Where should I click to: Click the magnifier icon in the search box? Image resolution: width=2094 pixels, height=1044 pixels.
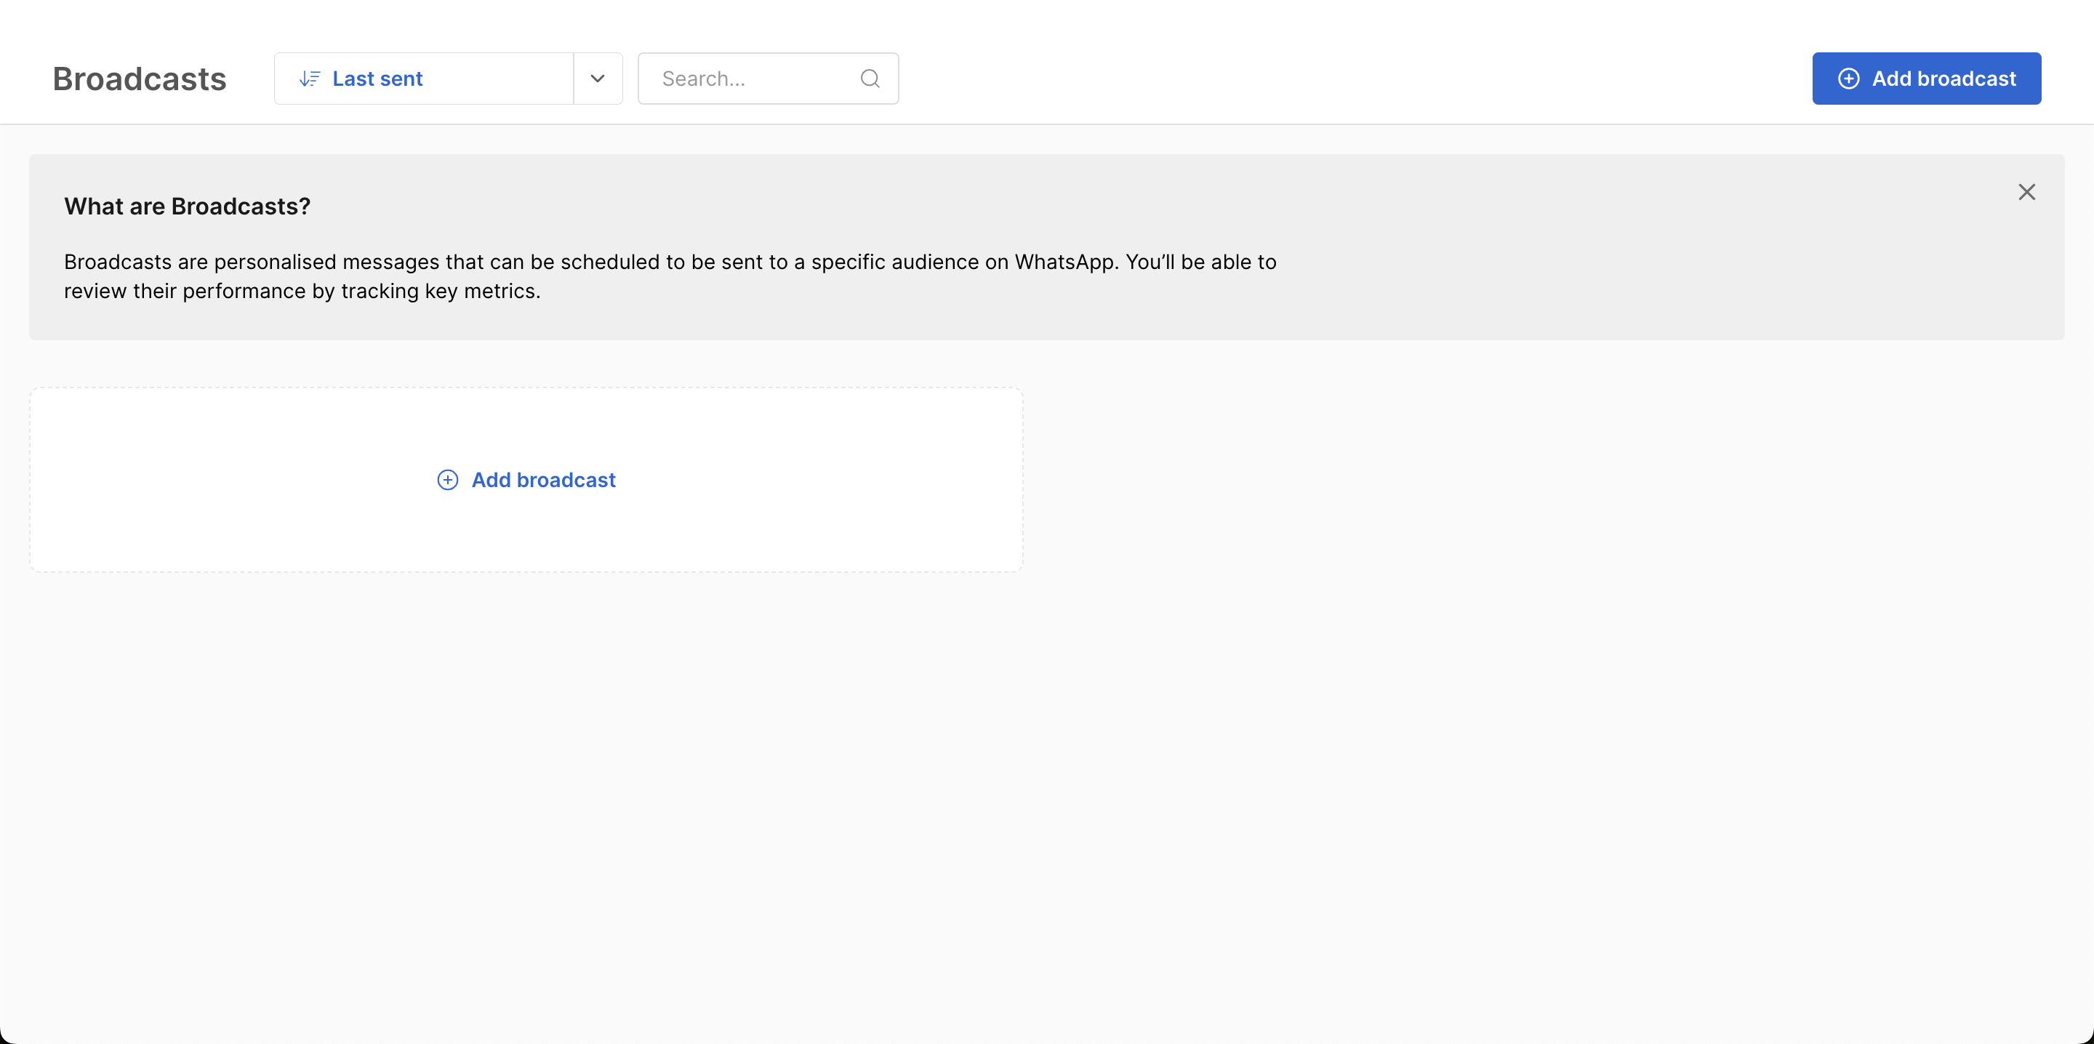point(870,79)
